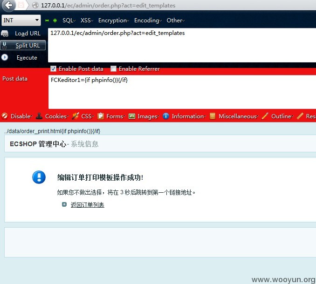
Task: Expand the CSS menu
Action: [x=88, y=116]
